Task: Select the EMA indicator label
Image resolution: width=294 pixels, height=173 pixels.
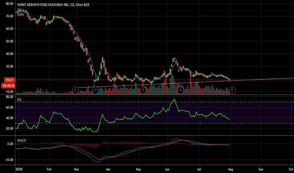Action: (x=21, y=14)
